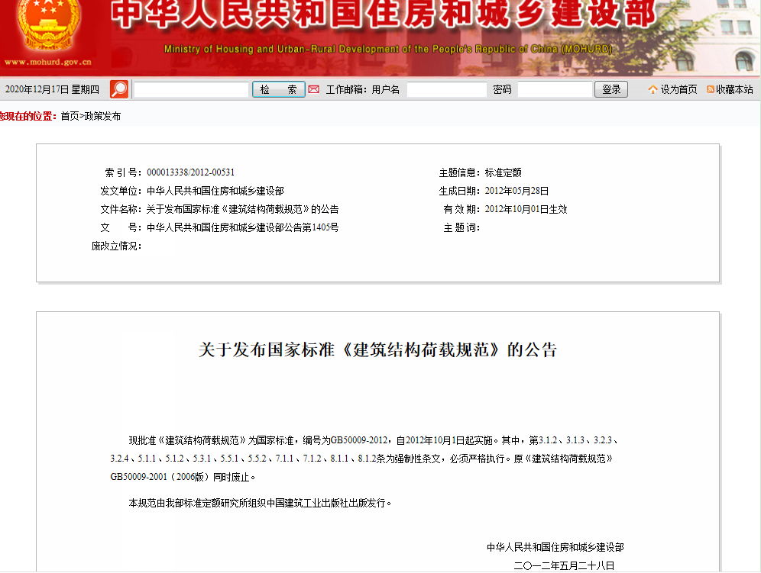Viewport: 761px width, 573px height.
Task: Open the 收藏本站 link
Action: [x=734, y=89]
